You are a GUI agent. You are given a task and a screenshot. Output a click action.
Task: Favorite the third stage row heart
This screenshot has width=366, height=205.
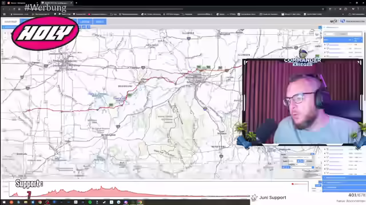pos(328,52)
